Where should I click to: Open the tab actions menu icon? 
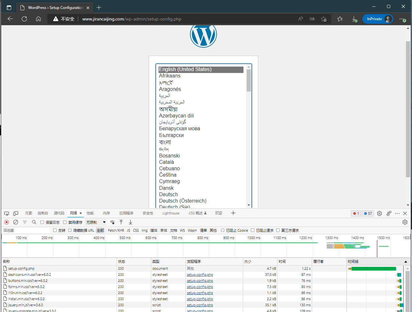(9, 7)
